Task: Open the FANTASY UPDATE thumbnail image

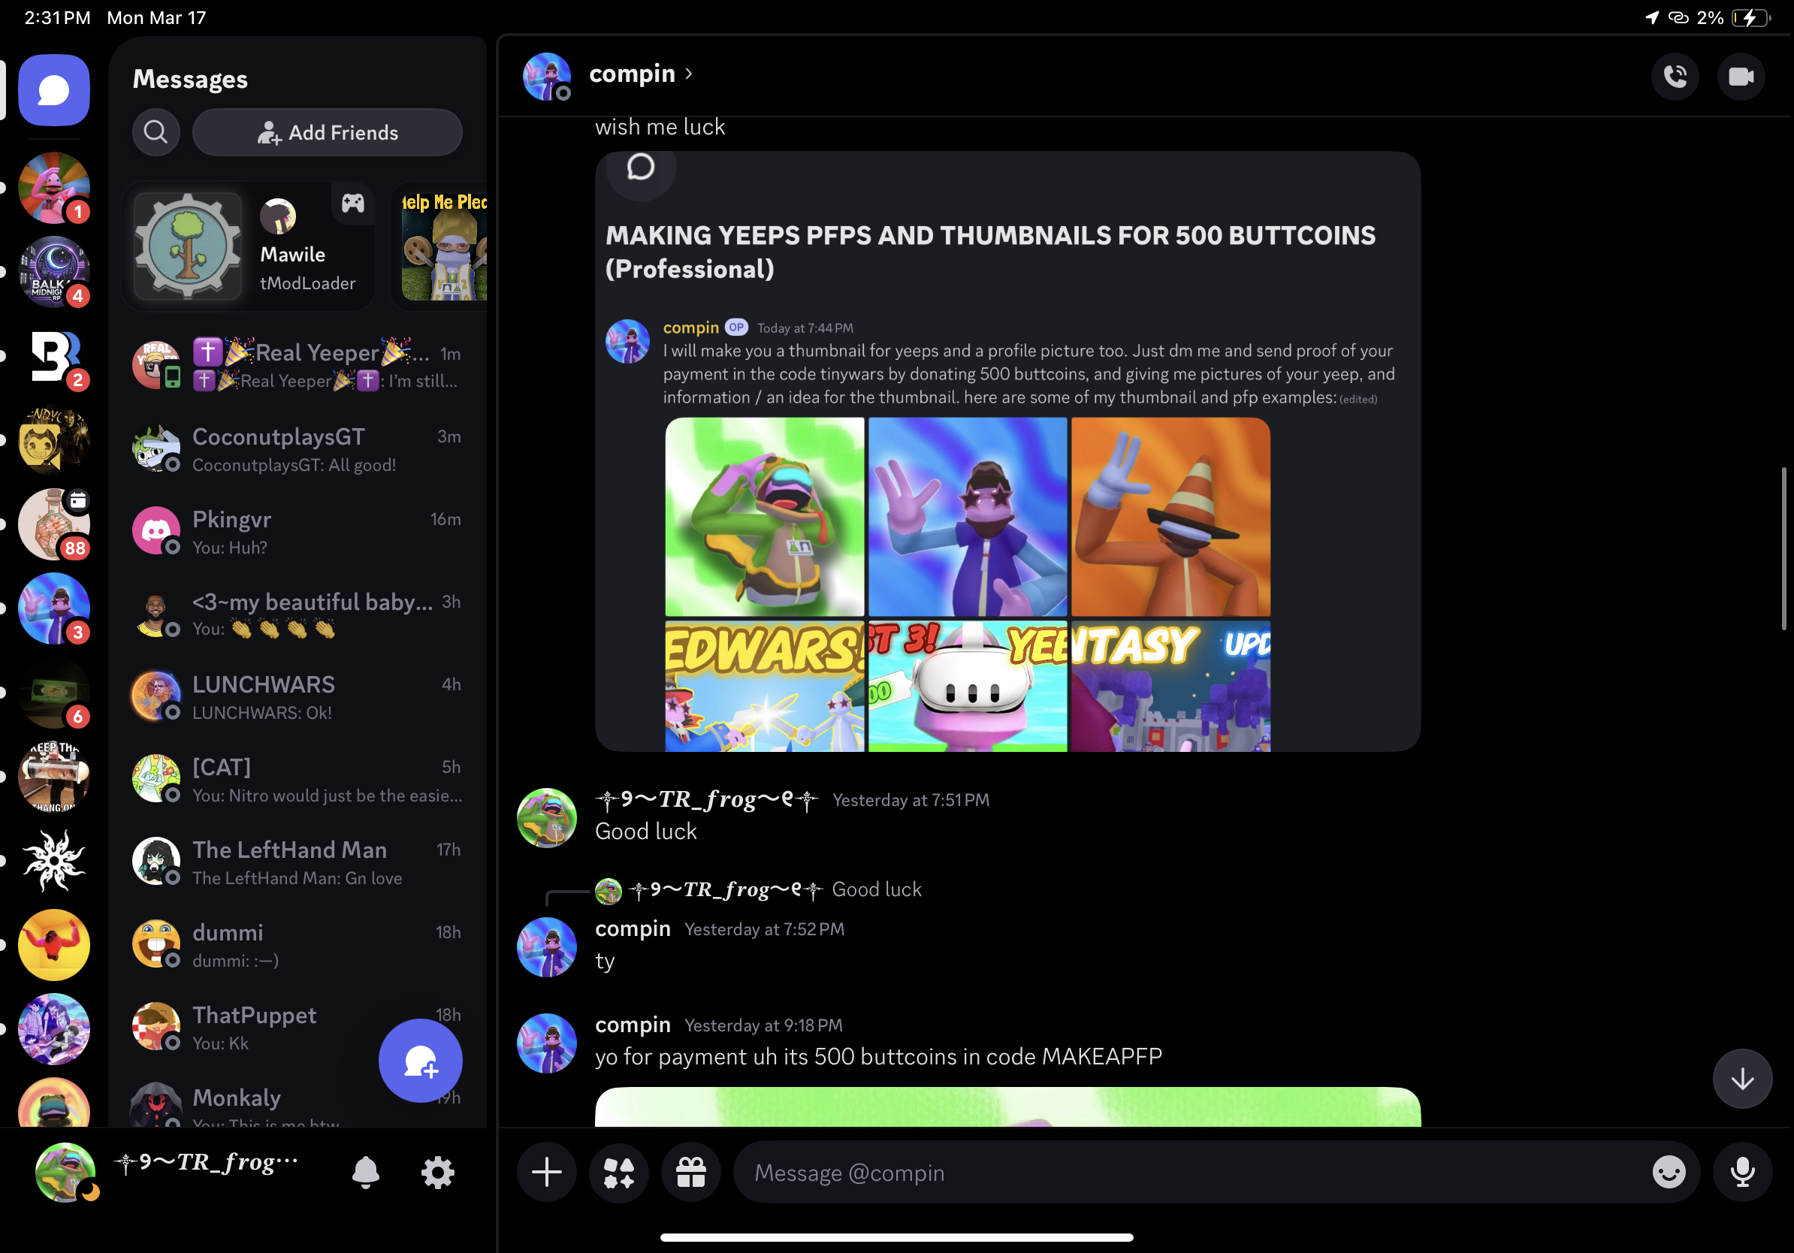Action: pyautogui.click(x=1170, y=686)
